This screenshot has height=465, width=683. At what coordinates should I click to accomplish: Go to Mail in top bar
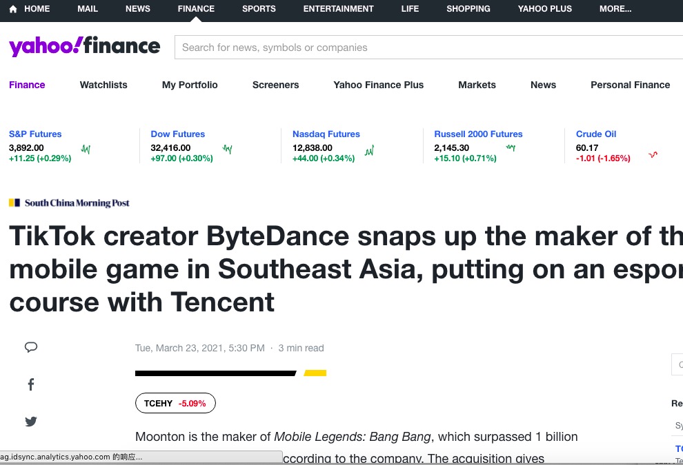tap(88, 9)
